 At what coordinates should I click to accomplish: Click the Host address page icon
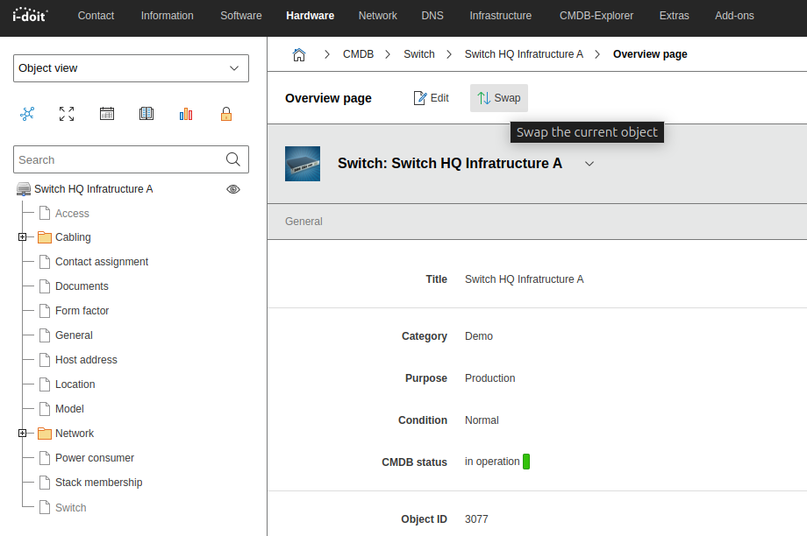[x=45, y=360]
